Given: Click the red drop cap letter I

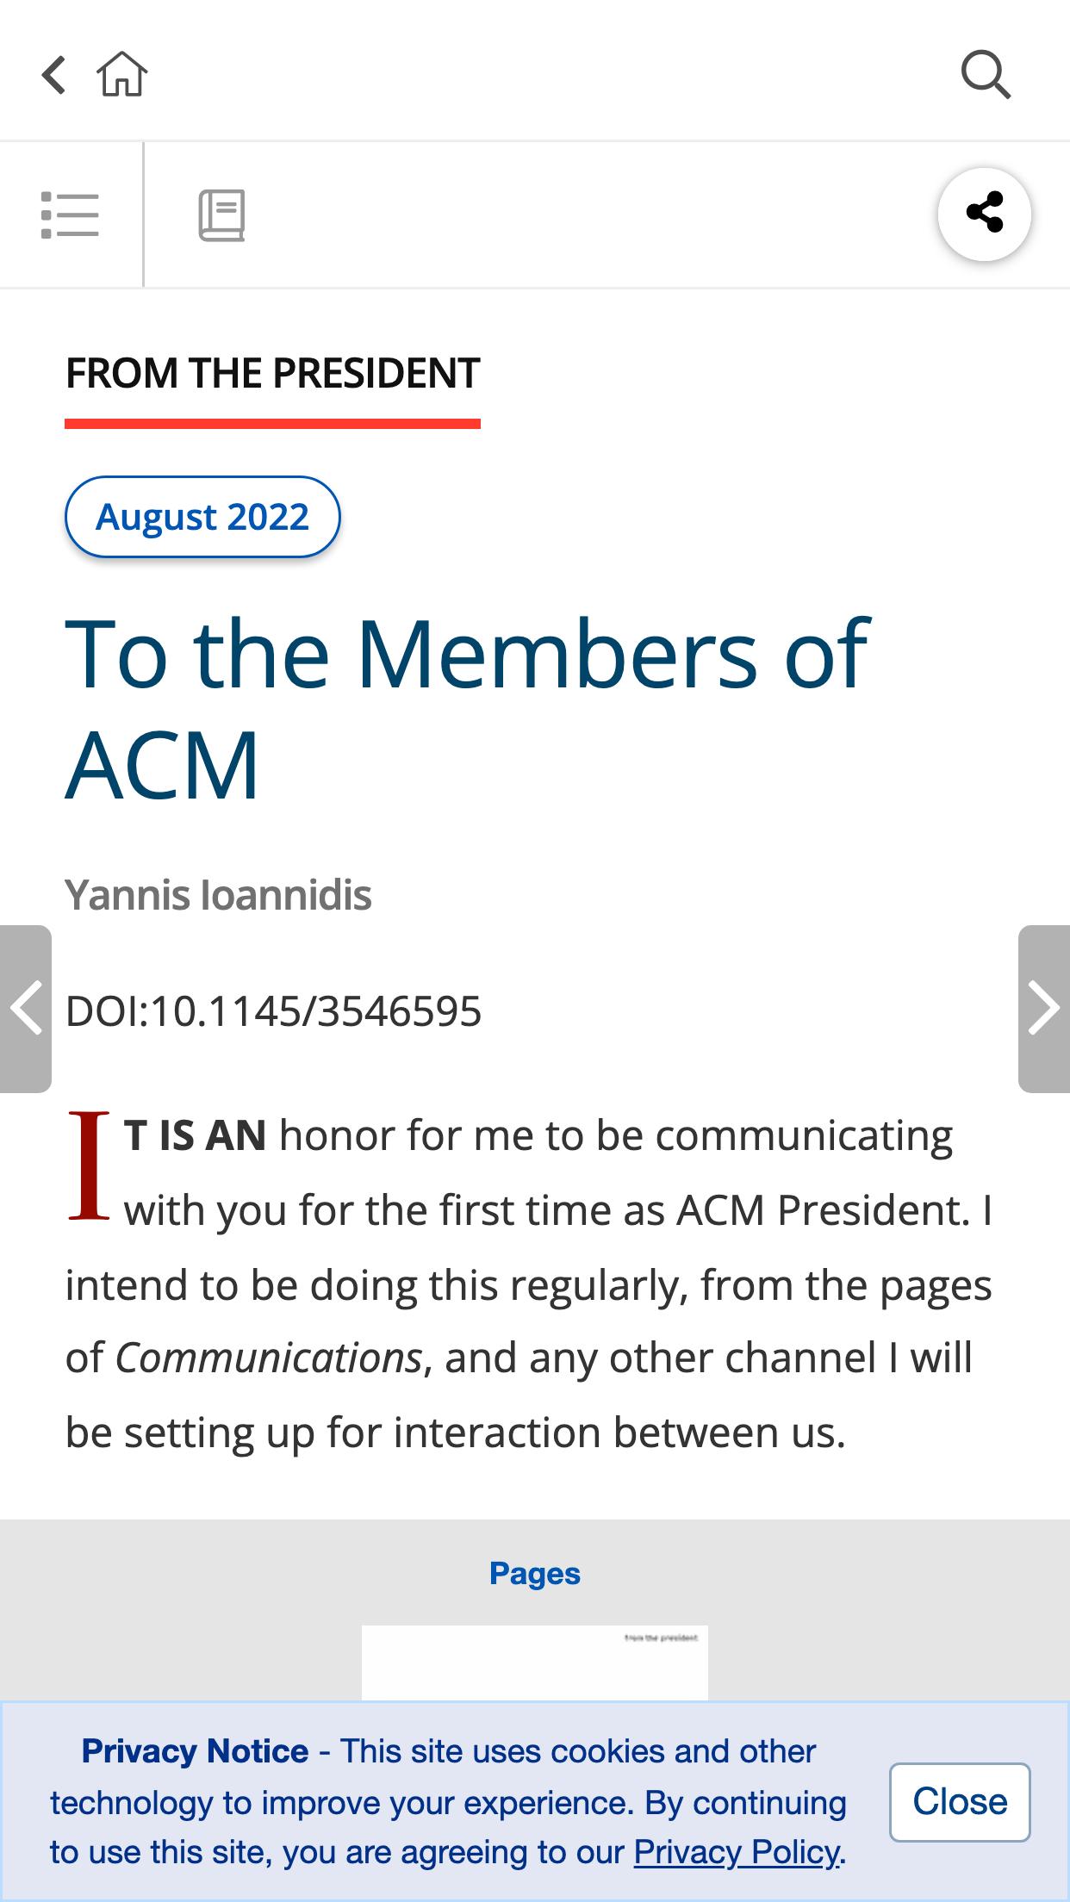Looking at the screenshot, I should pos(89,1165).
